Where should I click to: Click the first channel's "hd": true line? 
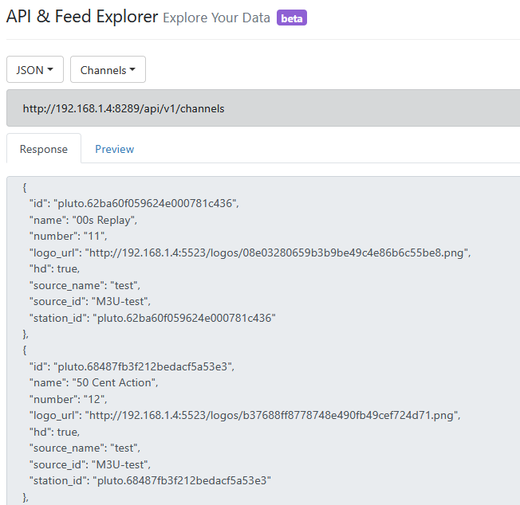tap(54, 268)
